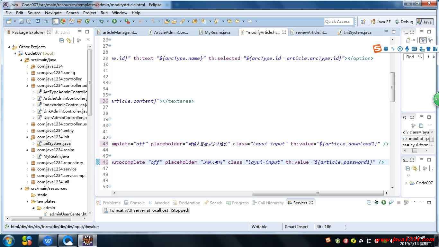Viewport: 439px width, 247px height.
Task: Select the JUnit view tab
Action: coord(63,32)
